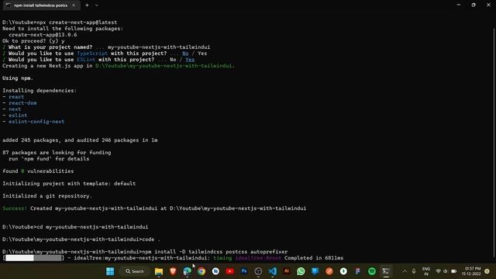The width and height of the screenshot is (496, 279).
Task: Open the clock and date panel
Action: click(471, 271)
